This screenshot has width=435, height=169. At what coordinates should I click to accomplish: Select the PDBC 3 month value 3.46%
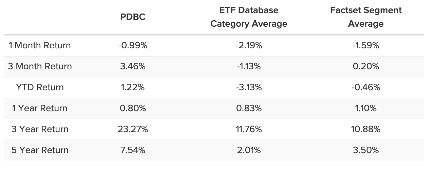(x=133, y=66)
